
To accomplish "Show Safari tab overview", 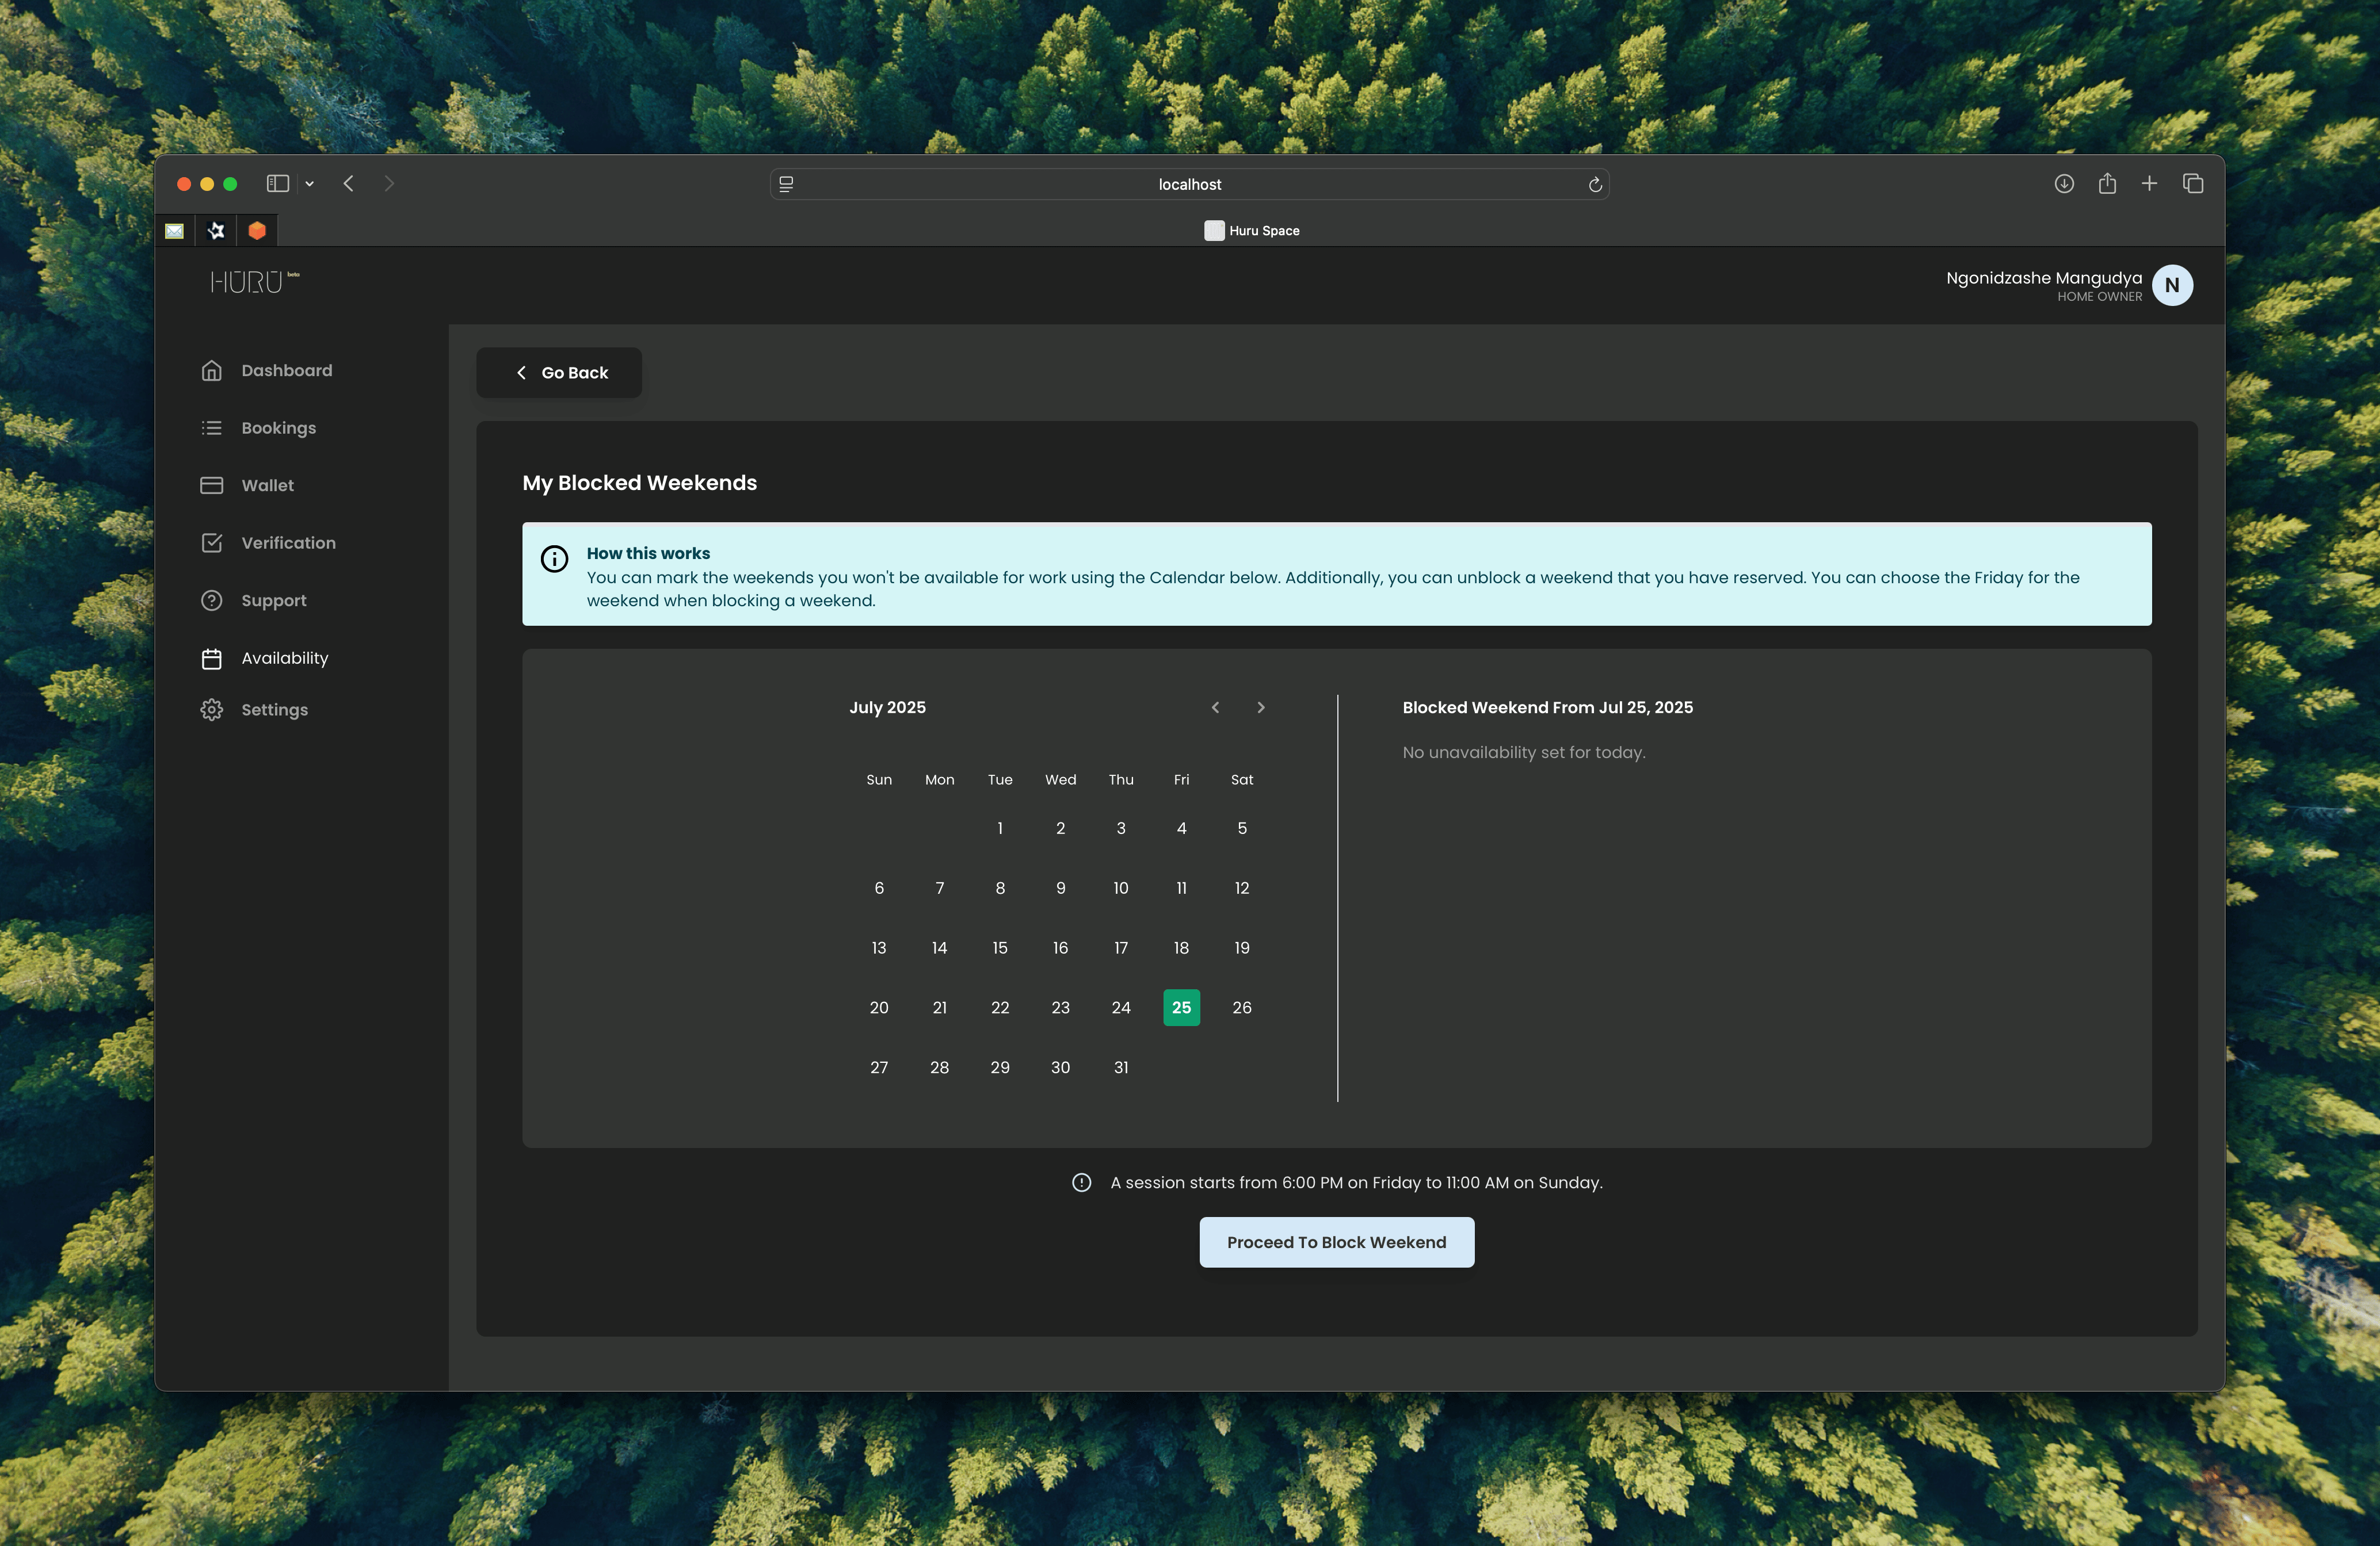I will point(2193,184).
